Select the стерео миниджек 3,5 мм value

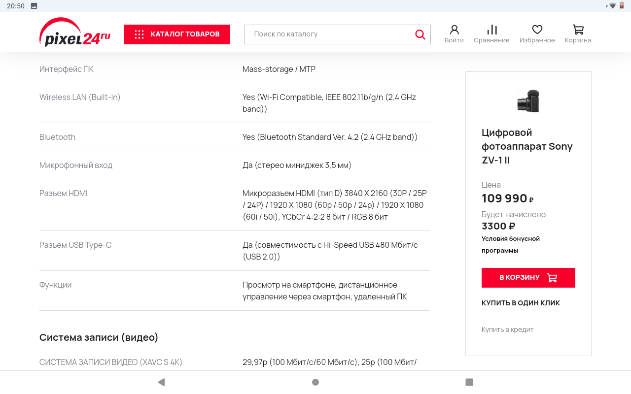point(297,165)
